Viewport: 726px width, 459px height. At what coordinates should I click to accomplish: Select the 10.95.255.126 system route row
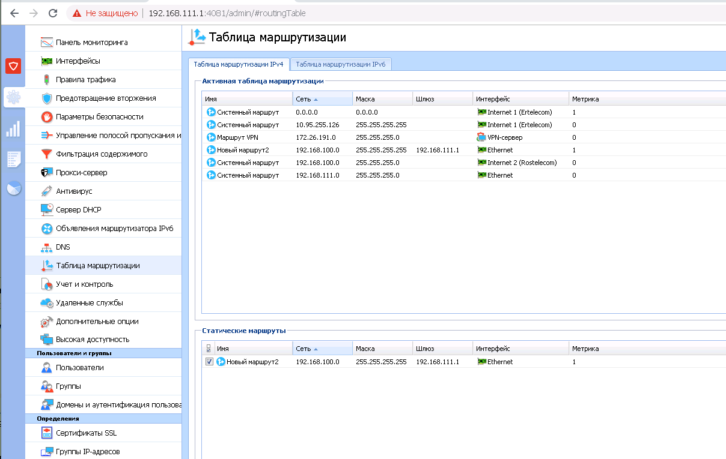click(x=463, y=125)
